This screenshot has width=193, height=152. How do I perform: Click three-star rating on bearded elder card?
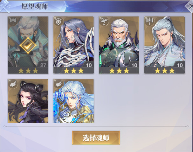(x=119, y=71)
